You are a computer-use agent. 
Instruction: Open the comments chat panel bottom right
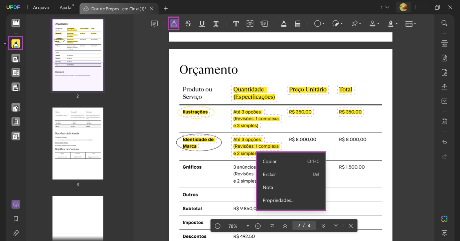[x=444, y=233]
